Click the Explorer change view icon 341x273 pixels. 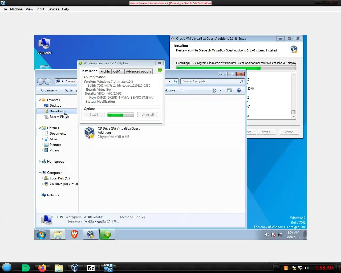tap(215, 90)
